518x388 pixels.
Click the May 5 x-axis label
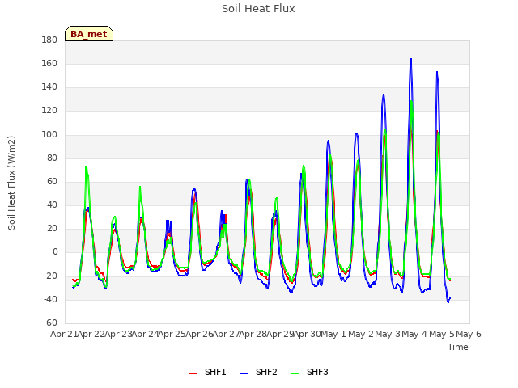coord(442,334)
